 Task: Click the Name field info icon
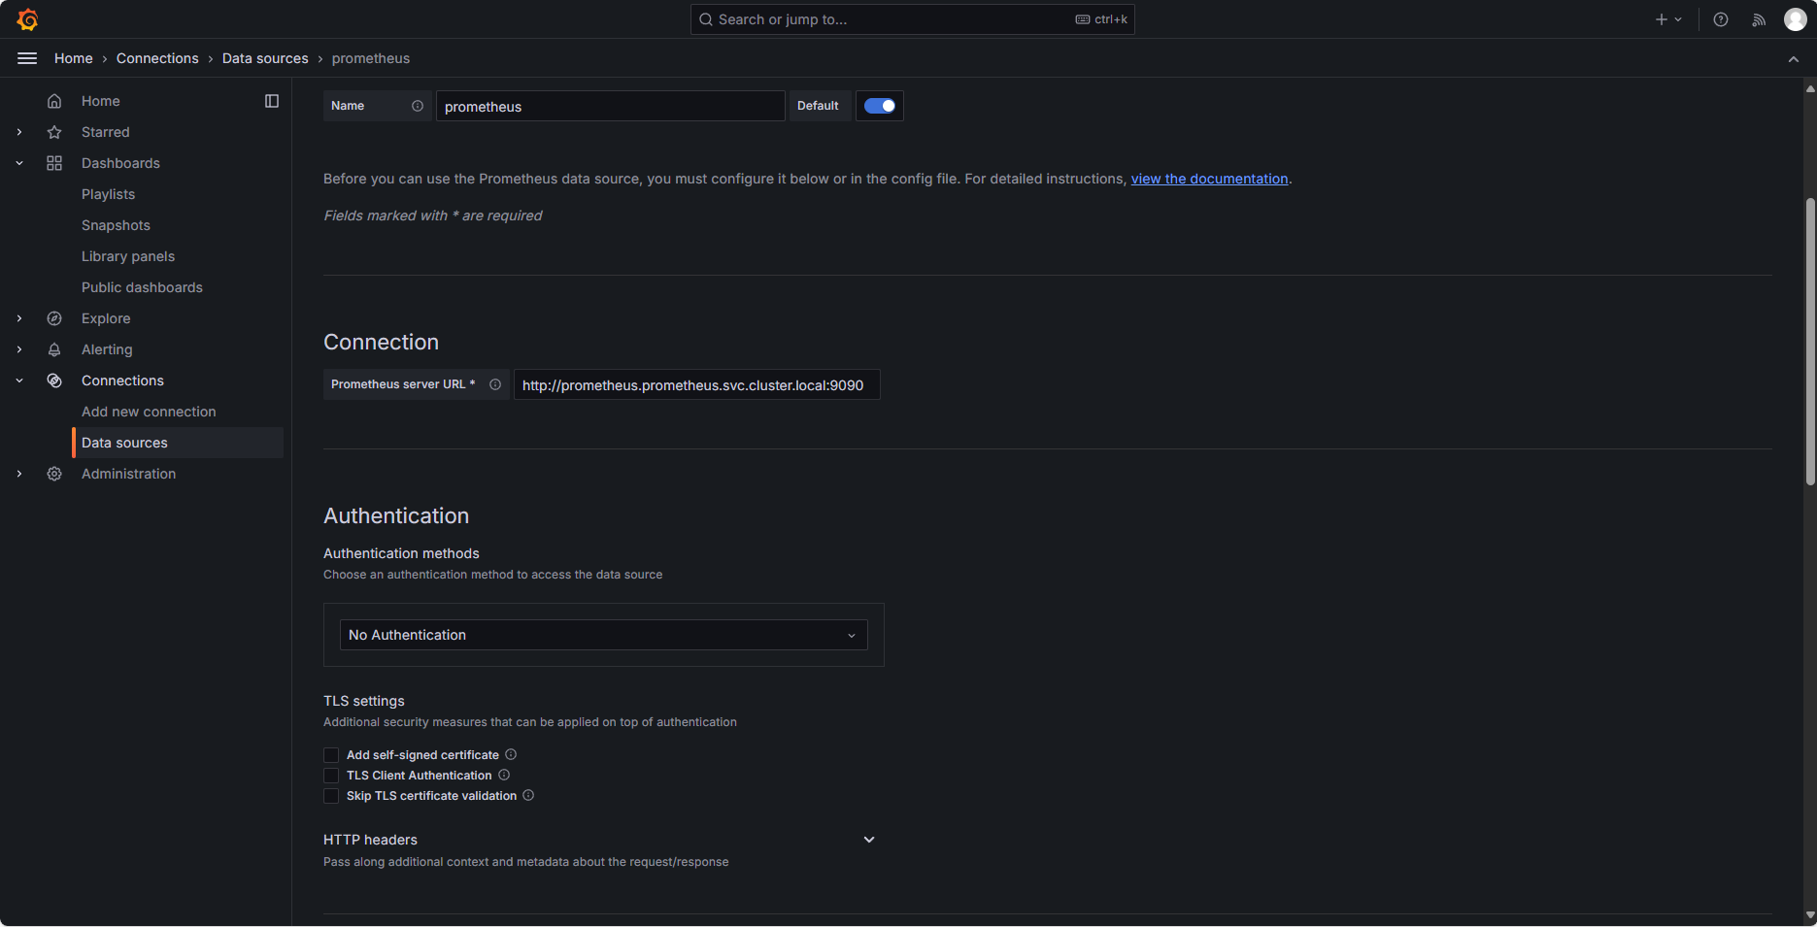pos(418,106)
